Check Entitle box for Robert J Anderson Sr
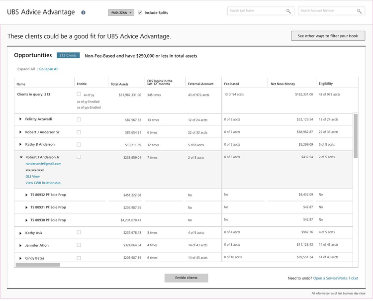Viewport: 373px width, 301px height. pos(79,132)
